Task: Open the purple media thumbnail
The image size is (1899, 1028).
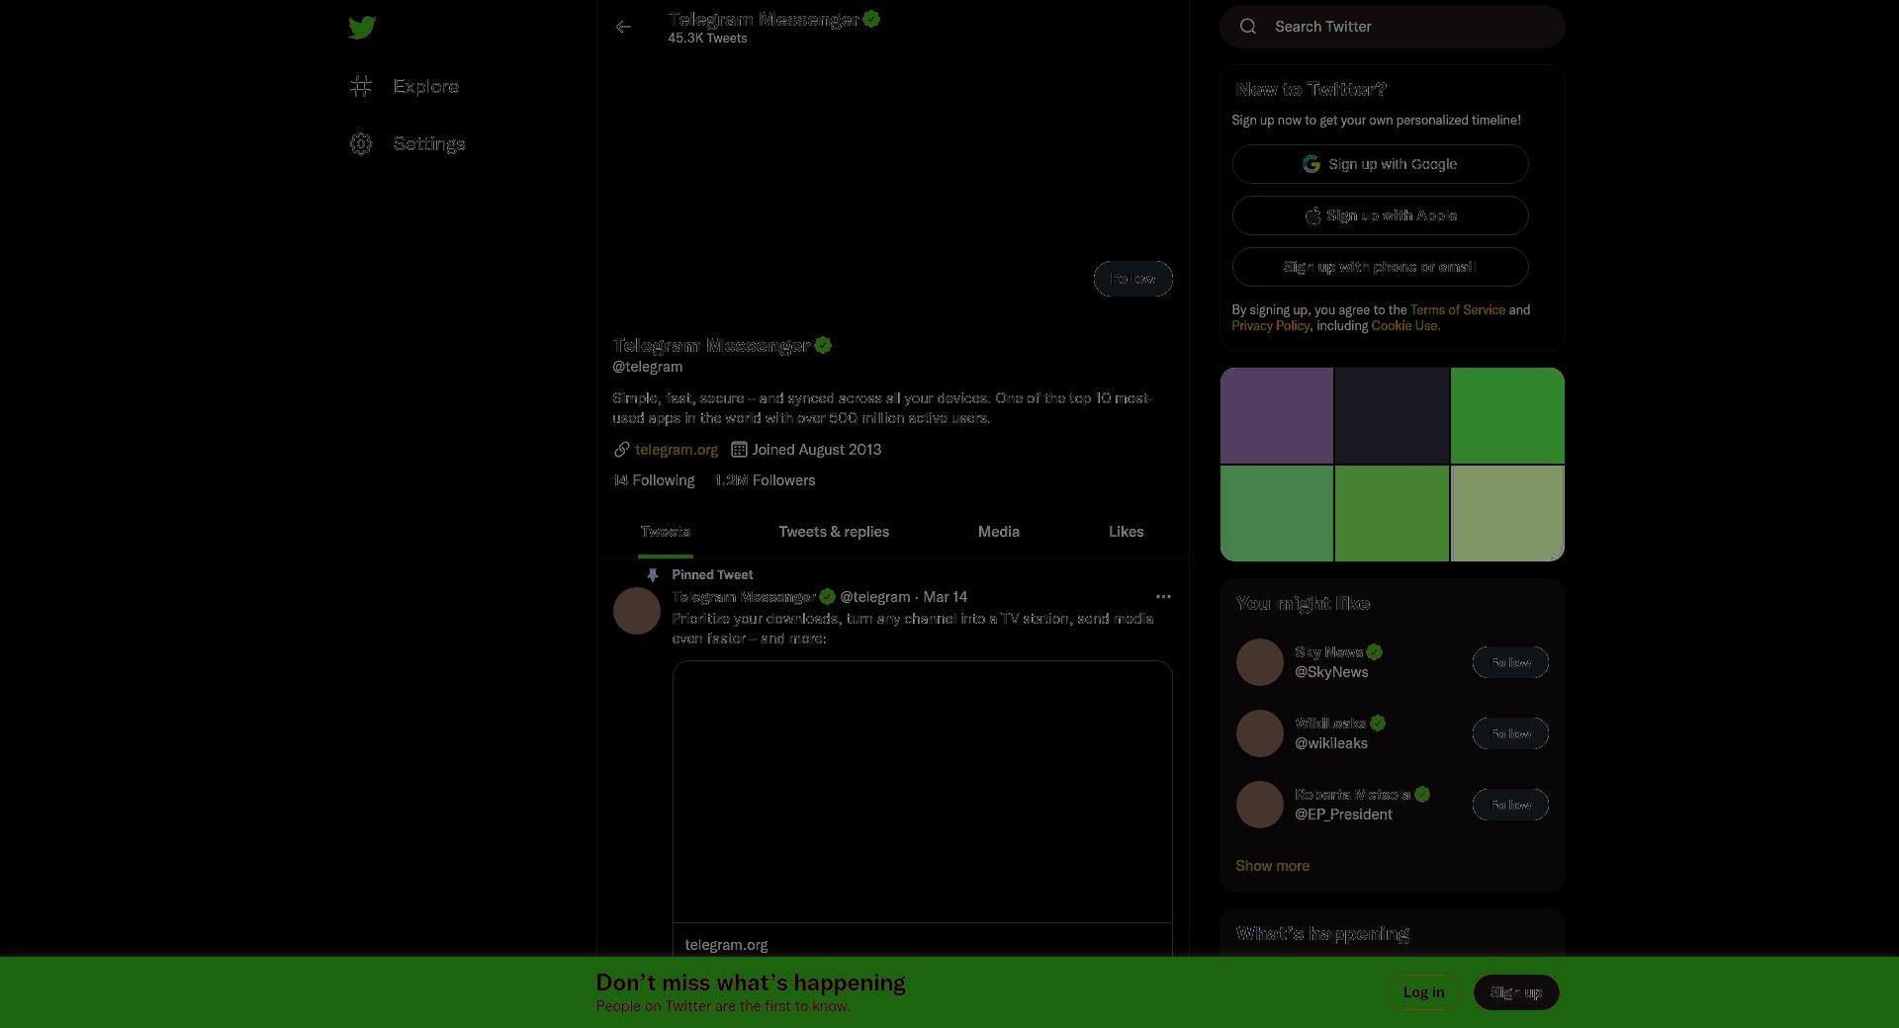Action: (1277, 415)
